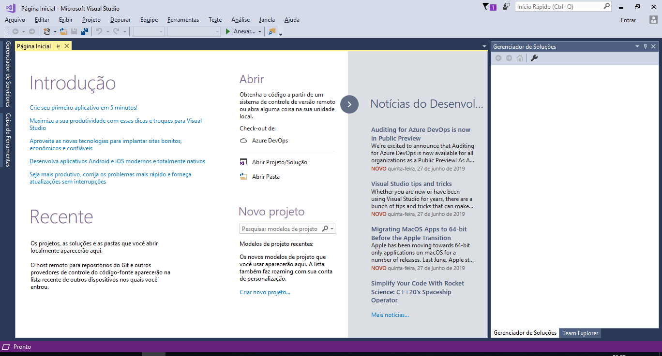
Task: Click the Redo toolbar icon
Action: (x=116, y=31)
